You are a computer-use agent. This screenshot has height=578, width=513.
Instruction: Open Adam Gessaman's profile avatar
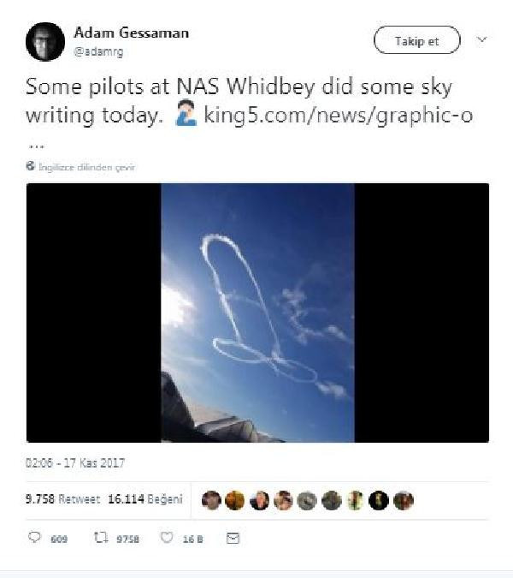point(45,42)
